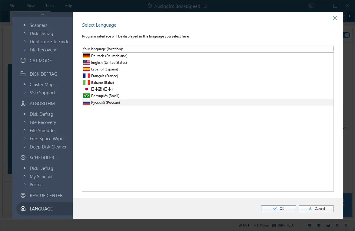Click the Japanese flag icon
The height and width of the screenshot is (231, 355).
87,89
